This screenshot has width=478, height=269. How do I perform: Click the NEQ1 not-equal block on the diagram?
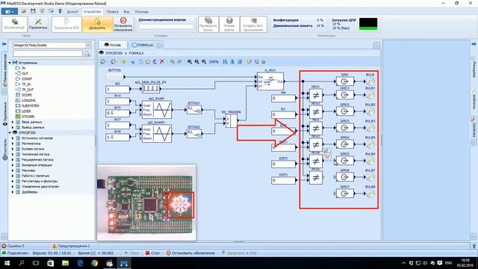[x=316, y=96]
